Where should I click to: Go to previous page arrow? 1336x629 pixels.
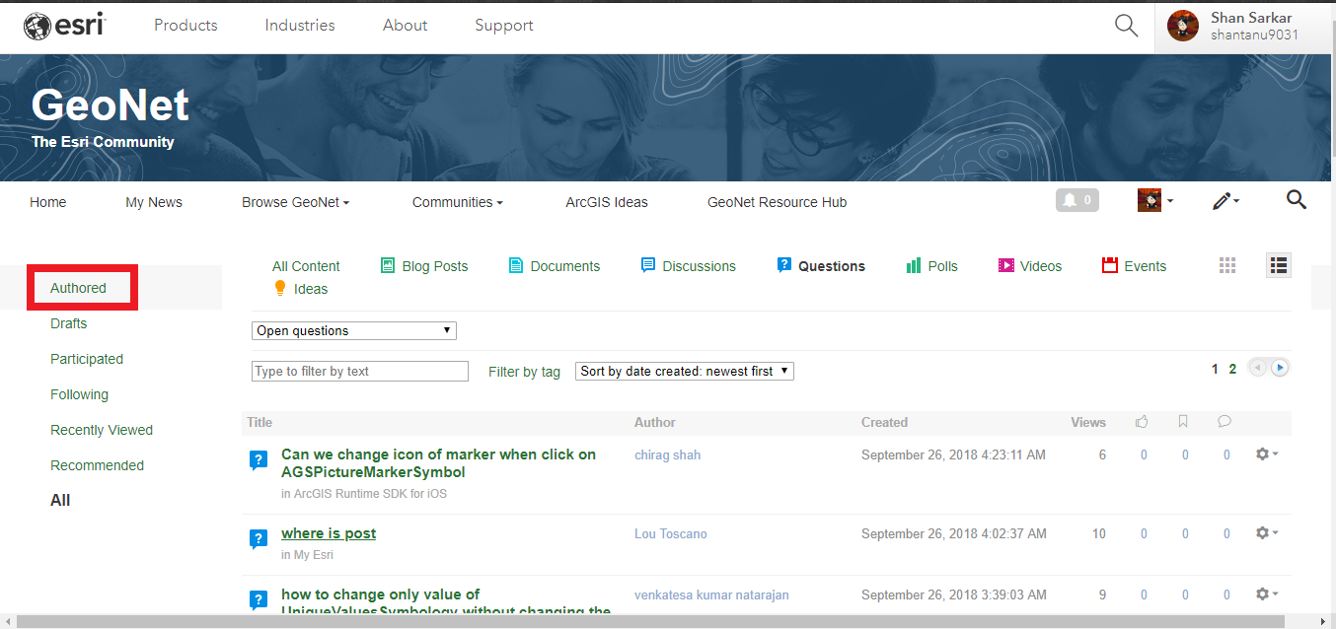pyautogui.click(x=1257, y=368)
